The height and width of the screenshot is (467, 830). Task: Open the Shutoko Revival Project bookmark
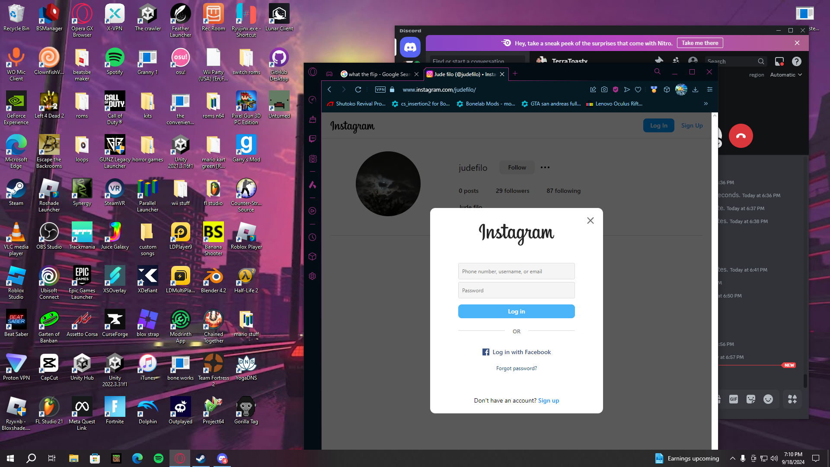click(357, 104)
